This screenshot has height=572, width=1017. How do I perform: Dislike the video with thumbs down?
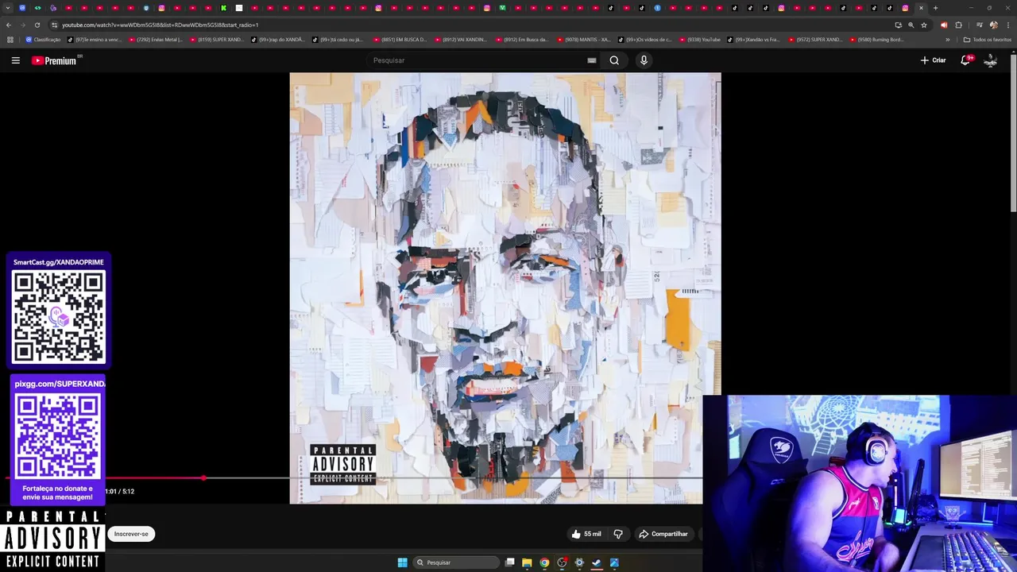(618, 534)
